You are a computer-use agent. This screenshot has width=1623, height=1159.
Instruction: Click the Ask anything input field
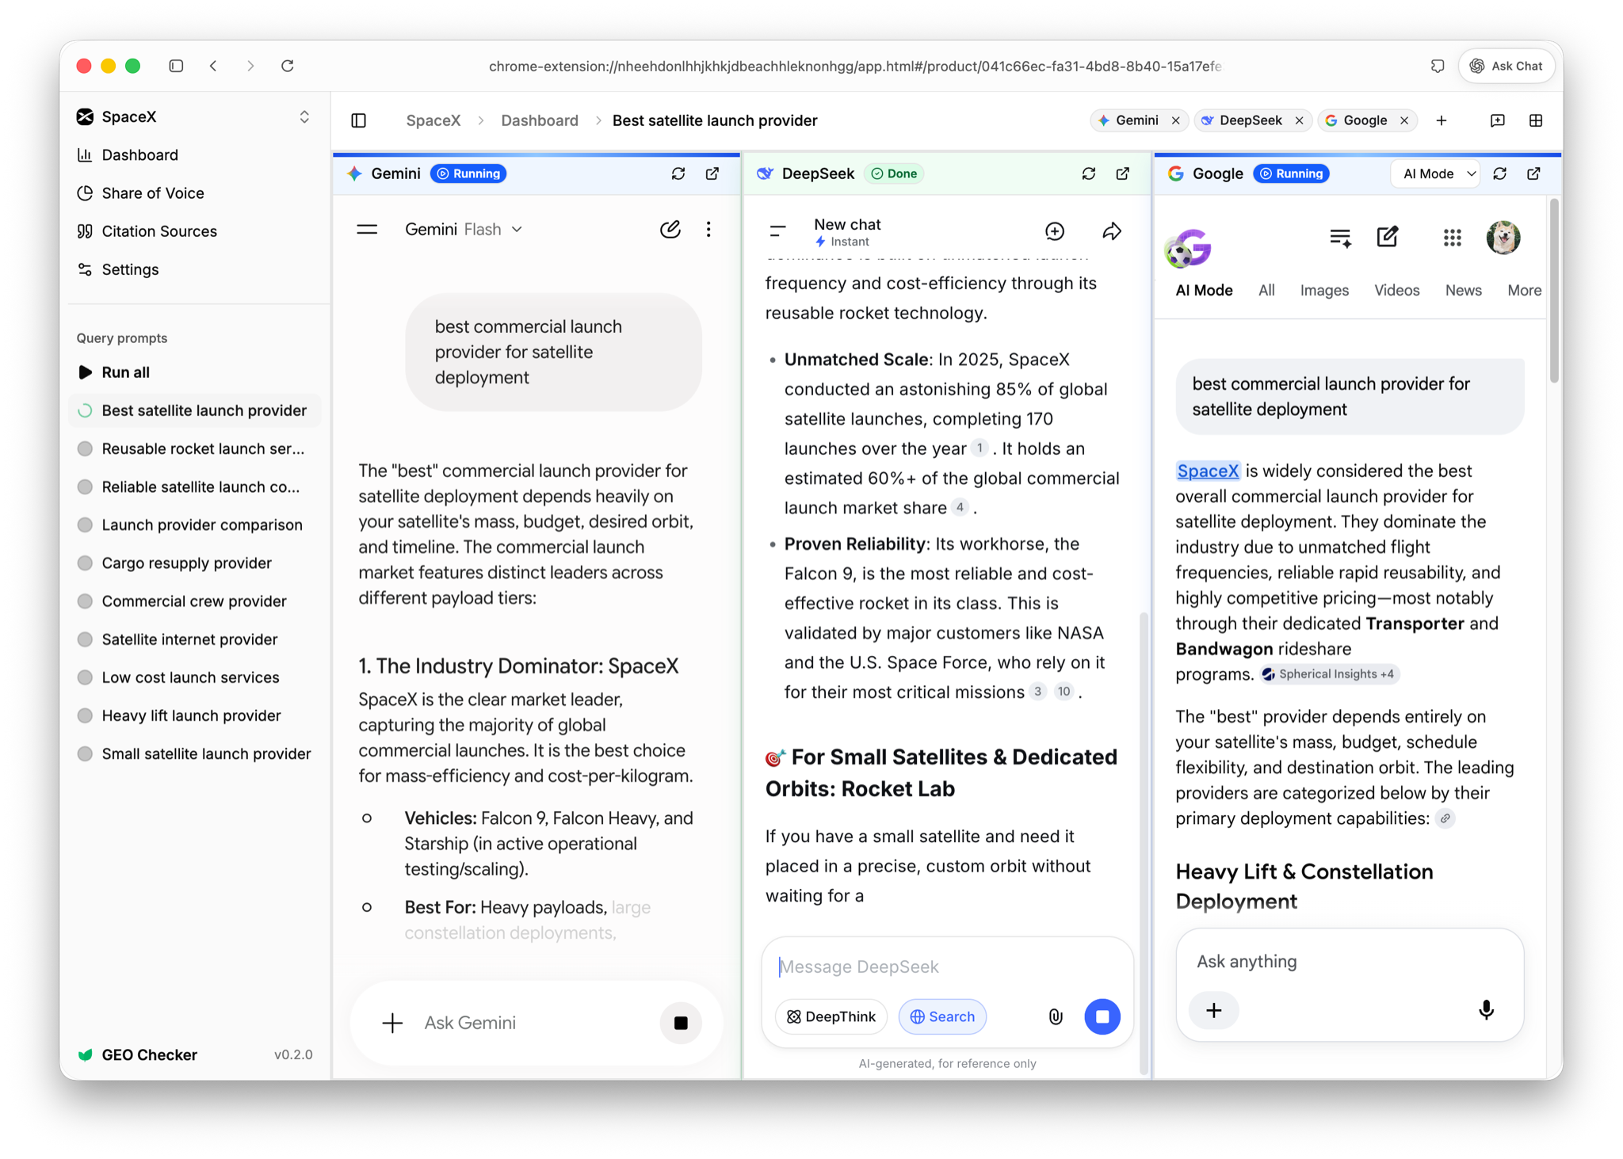click(x=1349, y=962)
